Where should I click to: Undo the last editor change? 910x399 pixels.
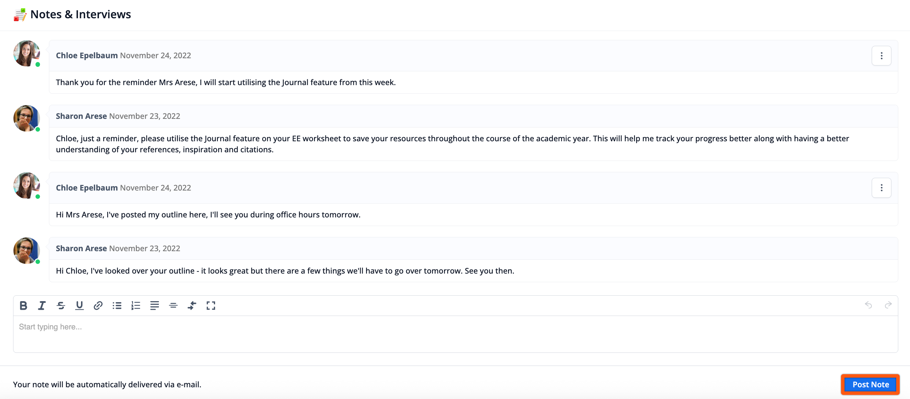click(868, 305)
